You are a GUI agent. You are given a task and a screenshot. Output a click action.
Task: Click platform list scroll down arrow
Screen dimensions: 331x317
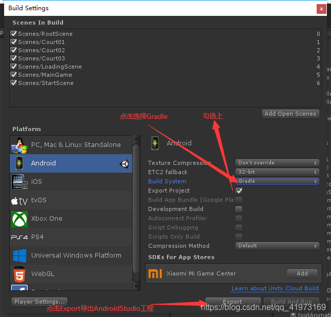(x=136, y=287)
